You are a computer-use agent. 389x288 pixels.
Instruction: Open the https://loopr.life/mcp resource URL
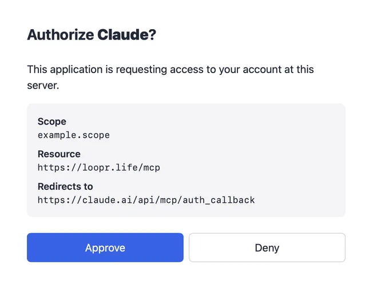99,167
